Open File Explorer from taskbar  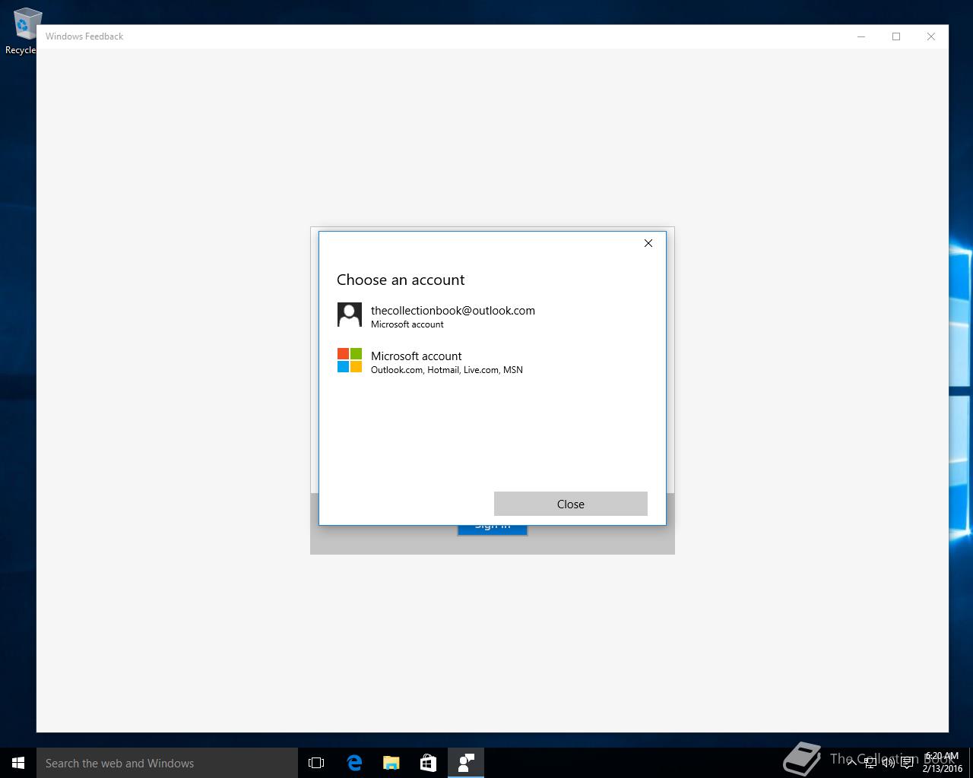391,763
